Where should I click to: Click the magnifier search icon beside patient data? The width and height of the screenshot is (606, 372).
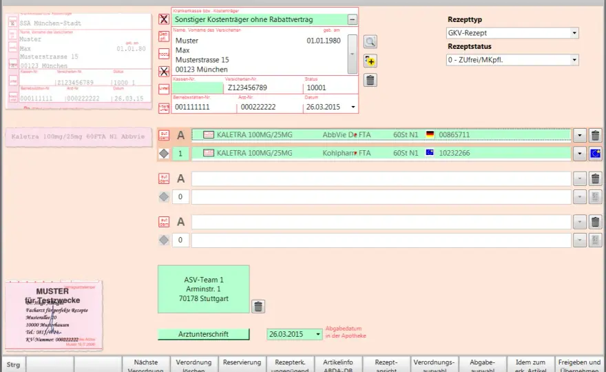[370, 42]
